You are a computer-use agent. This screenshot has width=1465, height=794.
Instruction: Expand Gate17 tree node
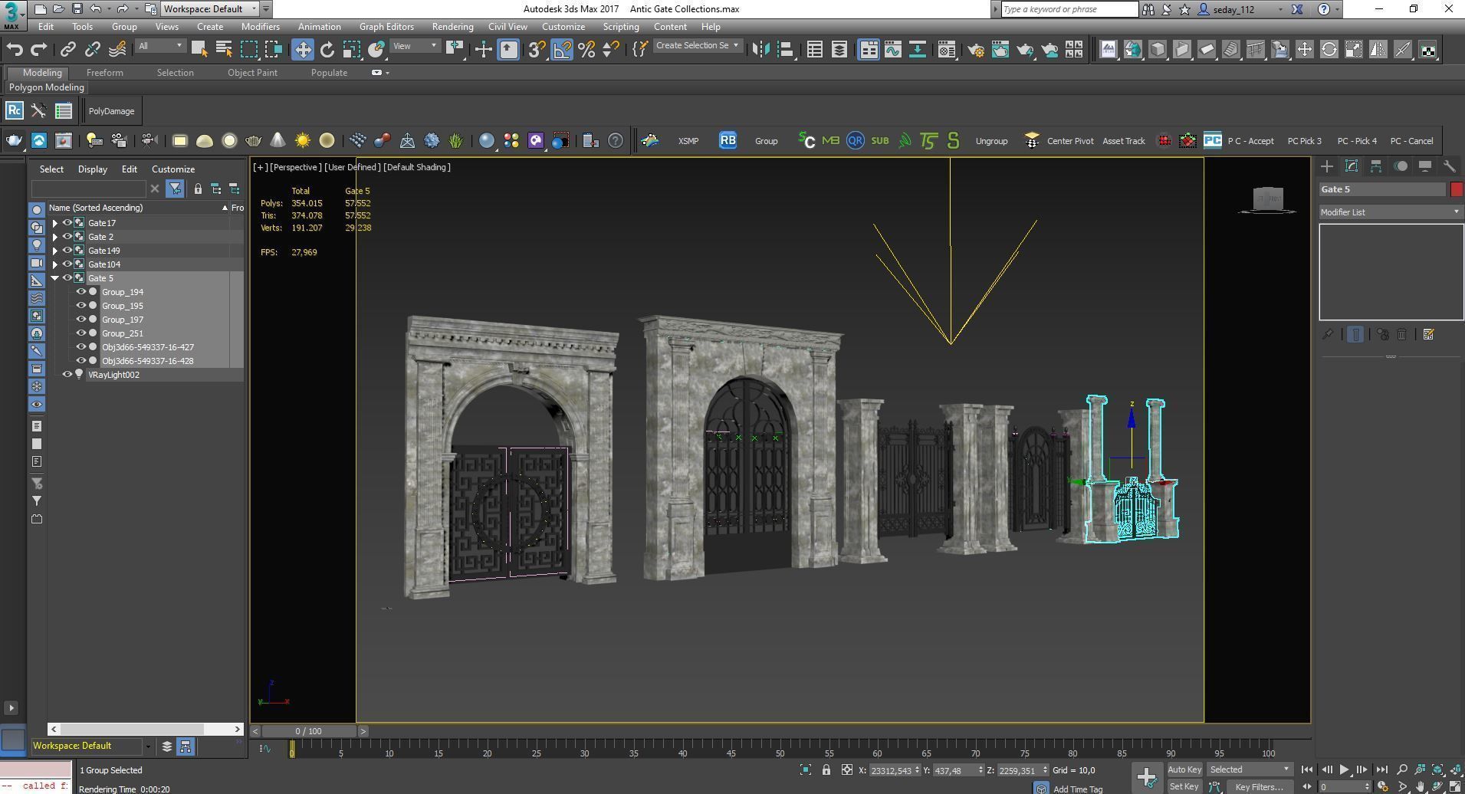55,223
